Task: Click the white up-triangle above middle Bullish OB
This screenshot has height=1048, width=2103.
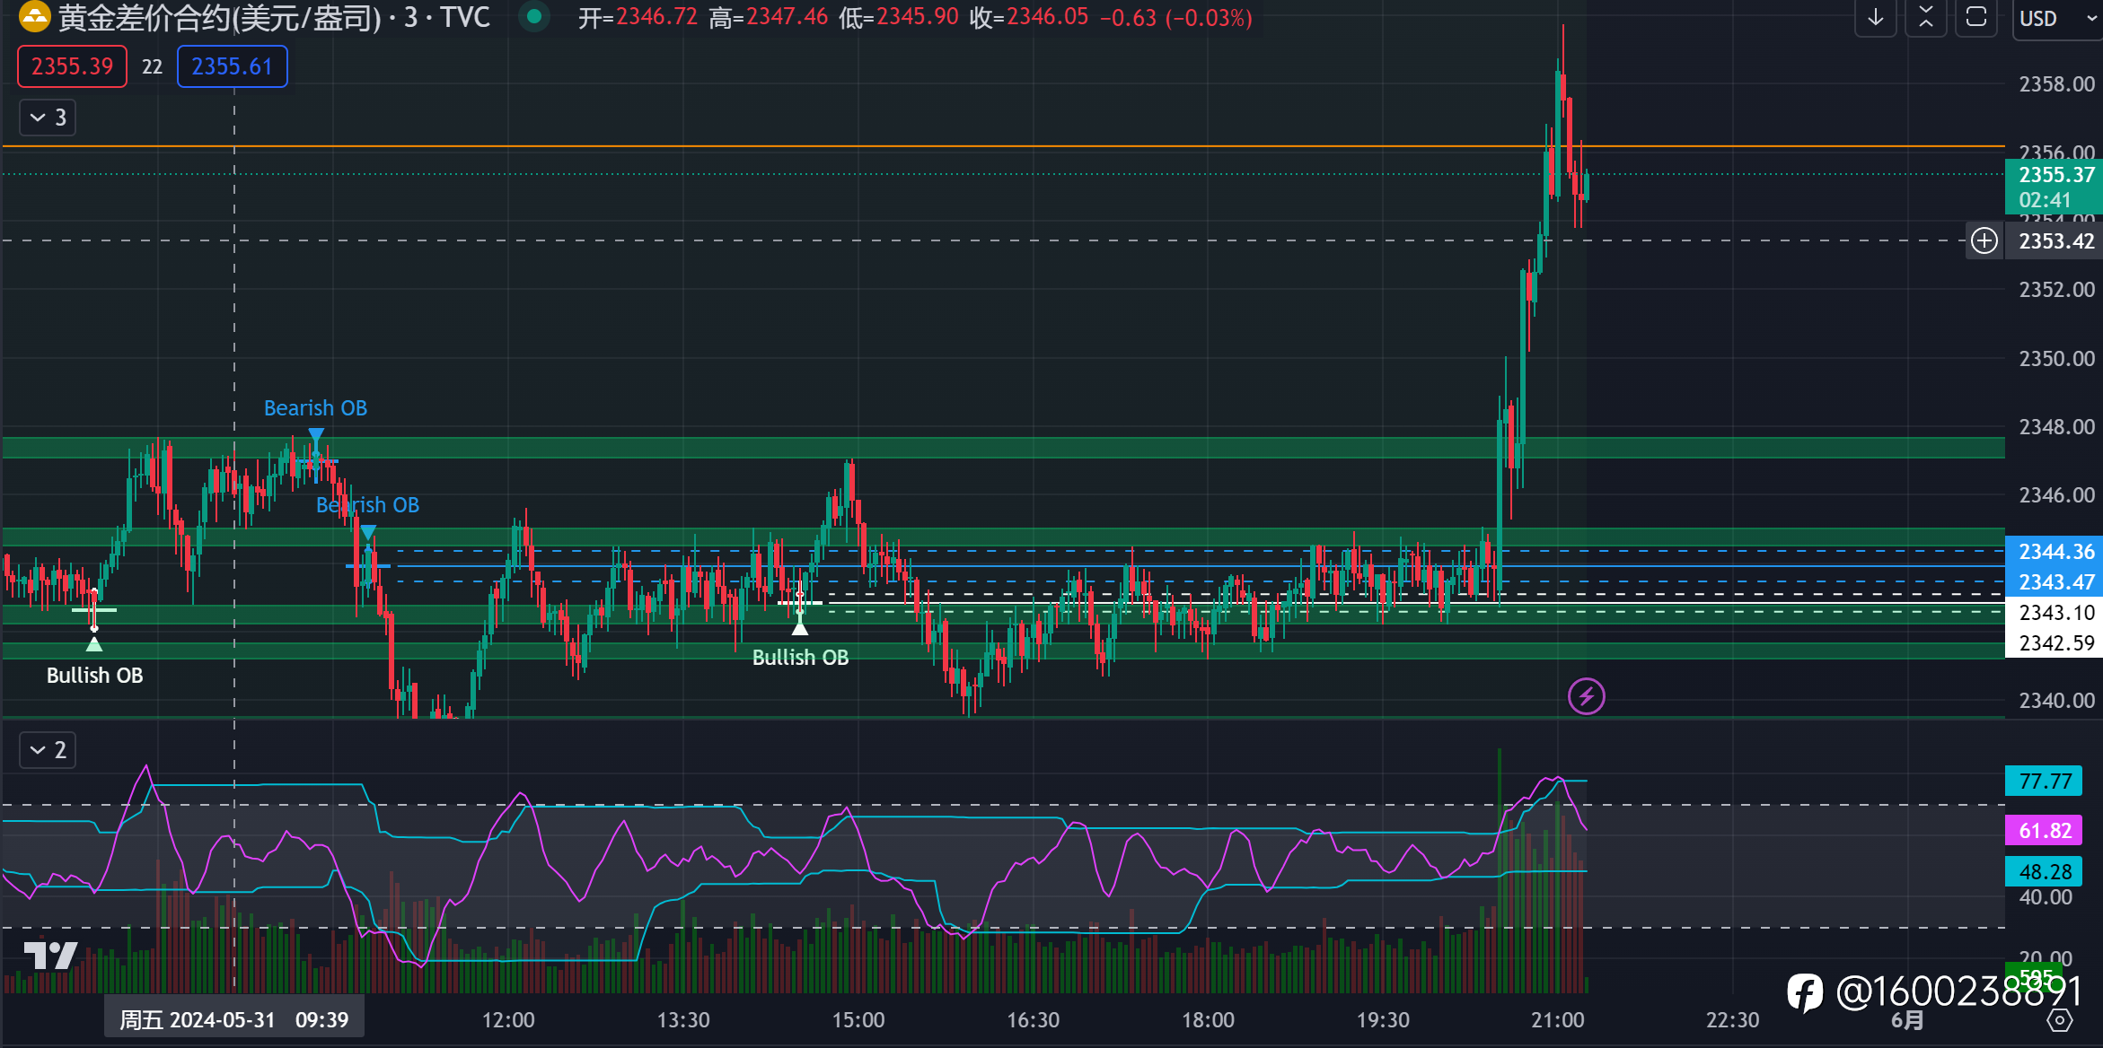Action: point(800,628)
